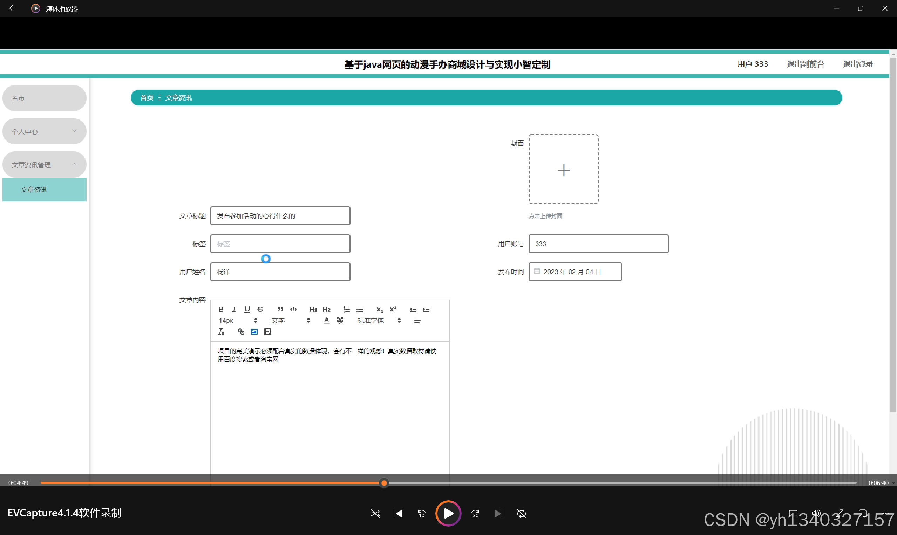Insert a blockquote in the article content

click(280, 309)
